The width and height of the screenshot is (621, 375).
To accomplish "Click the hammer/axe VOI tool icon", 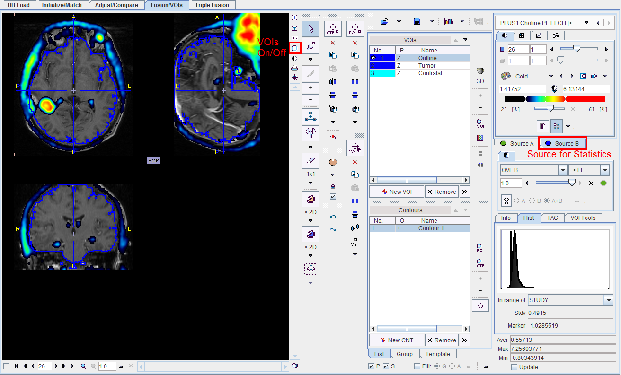I will 310,133.
